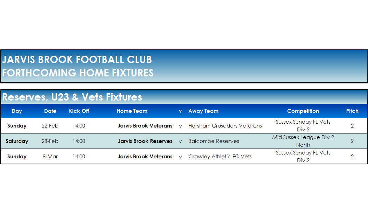Select Mid Sussex League Div 2 North
Image resolution: width=368 pixels, height=213 pixels.
click(303, 141)
